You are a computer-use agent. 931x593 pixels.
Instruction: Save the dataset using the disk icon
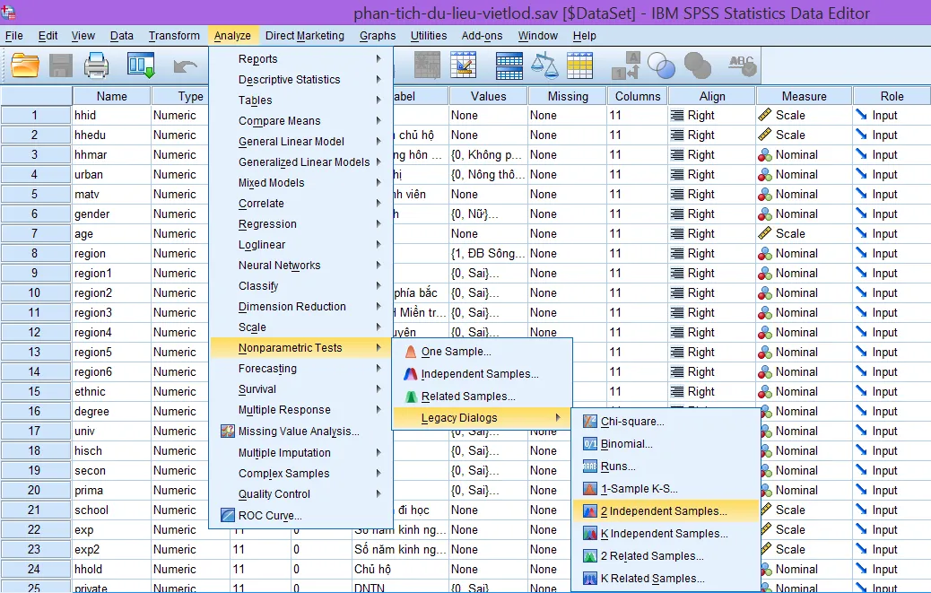click(x=59, y=65)
